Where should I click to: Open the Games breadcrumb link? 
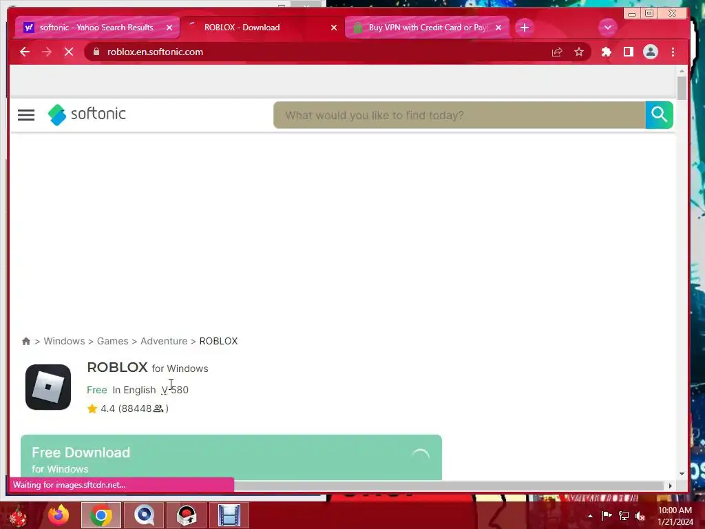pos(112,341)
